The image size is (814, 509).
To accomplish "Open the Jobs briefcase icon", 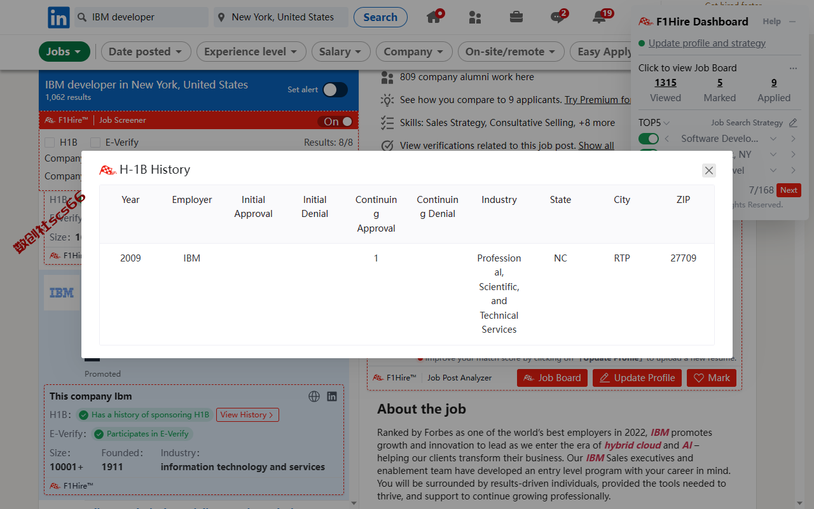I will click(516, 17).
